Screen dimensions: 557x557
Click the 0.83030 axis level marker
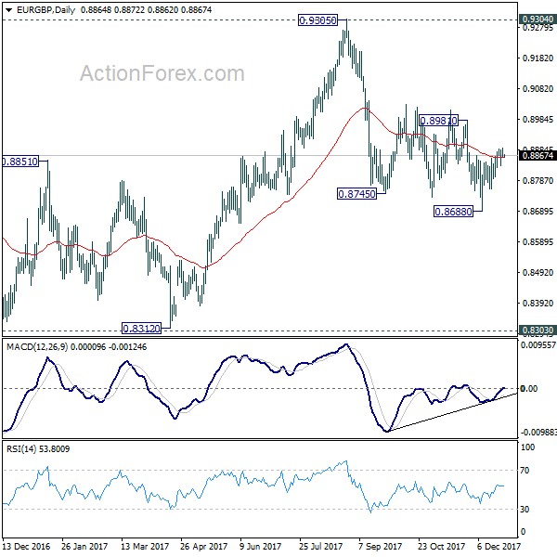[x=538, y=330]
